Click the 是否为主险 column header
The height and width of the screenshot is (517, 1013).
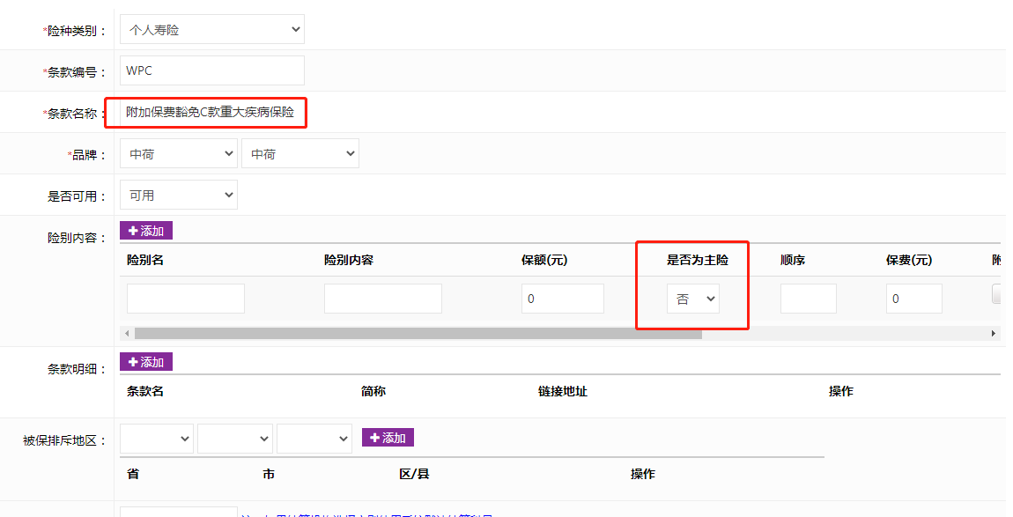(698, 261)
